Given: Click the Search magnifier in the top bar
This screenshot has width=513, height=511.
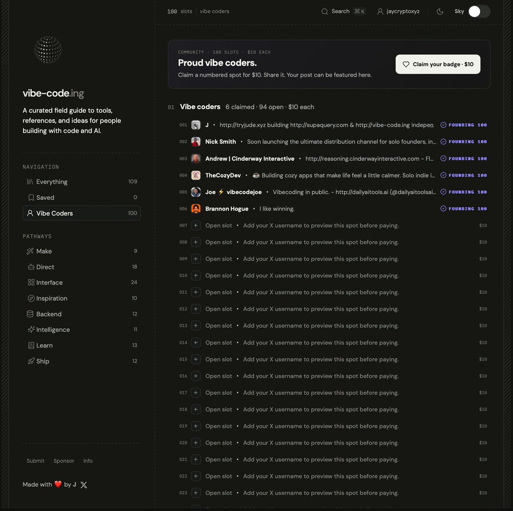Looking at the screenshot, I should (x=325, y=12).
